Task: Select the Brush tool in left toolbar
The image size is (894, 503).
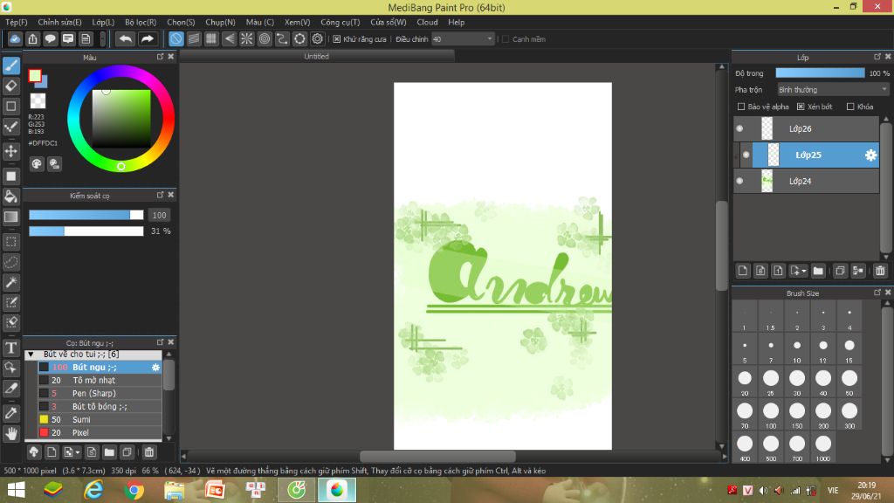Action: click(x=11, y=65)
